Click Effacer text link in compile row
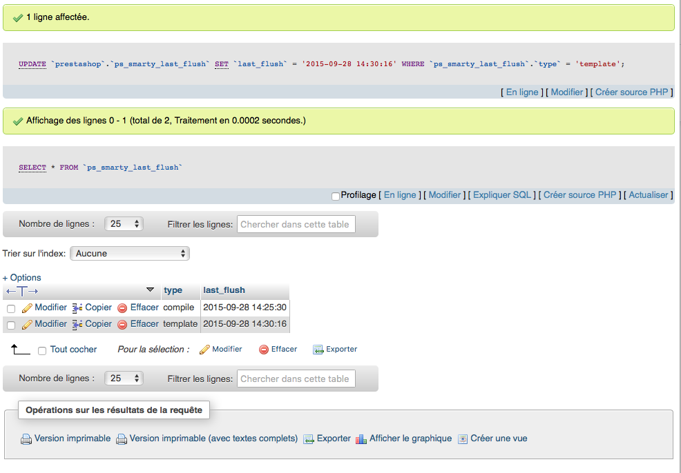Image resolution: width=681 pixels, height=473 pixels. [x=144, y=308]
